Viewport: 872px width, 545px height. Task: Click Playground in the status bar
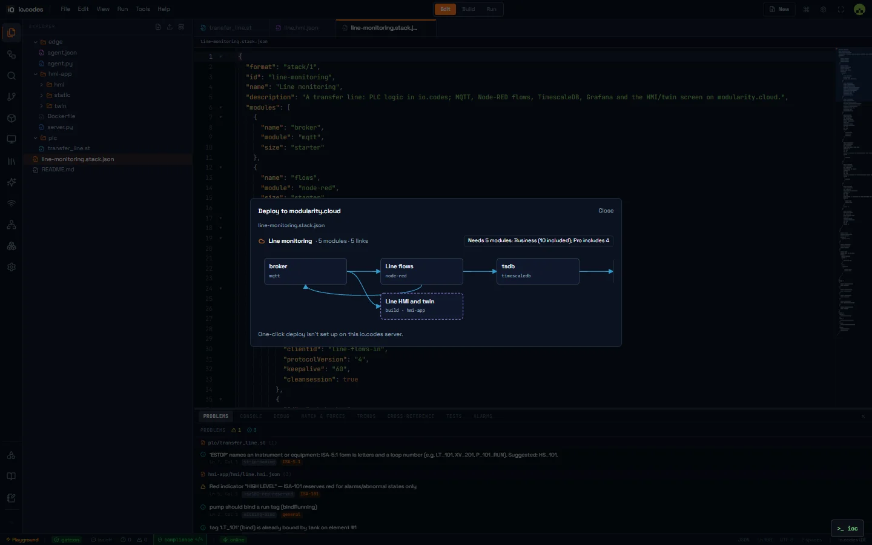click(22, 540)
